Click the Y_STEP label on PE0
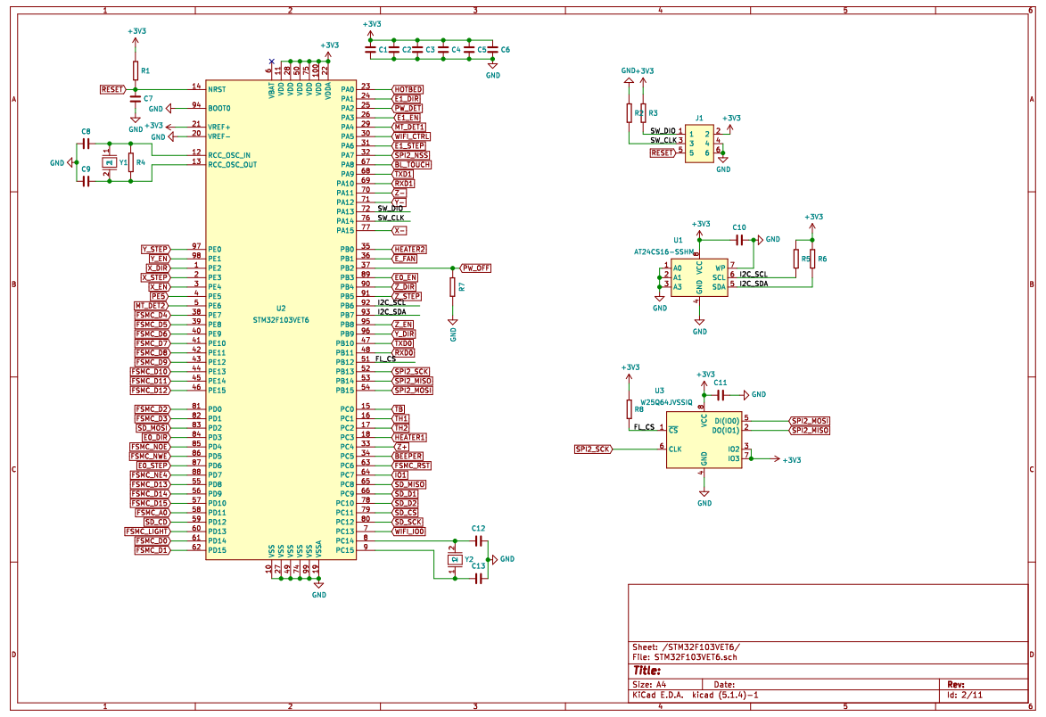Viewport: 1046px width, 717px height. click(x=155, y=250)
